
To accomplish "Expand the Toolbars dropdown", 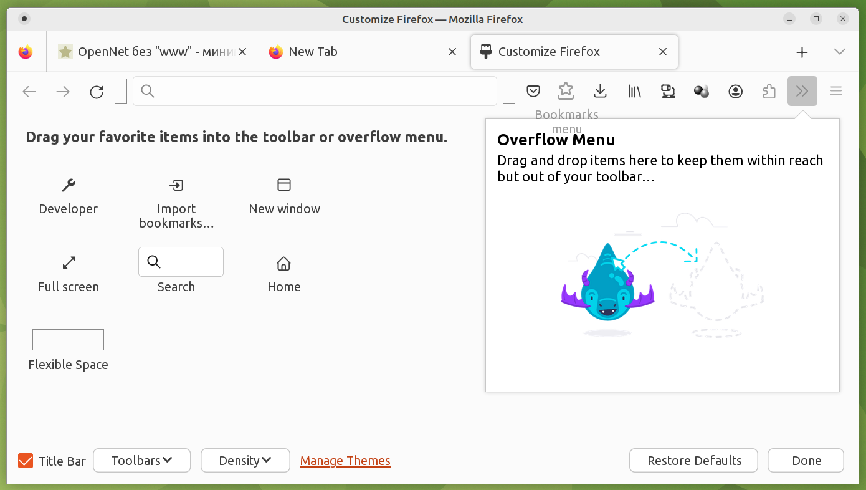I will click(141, 461).
